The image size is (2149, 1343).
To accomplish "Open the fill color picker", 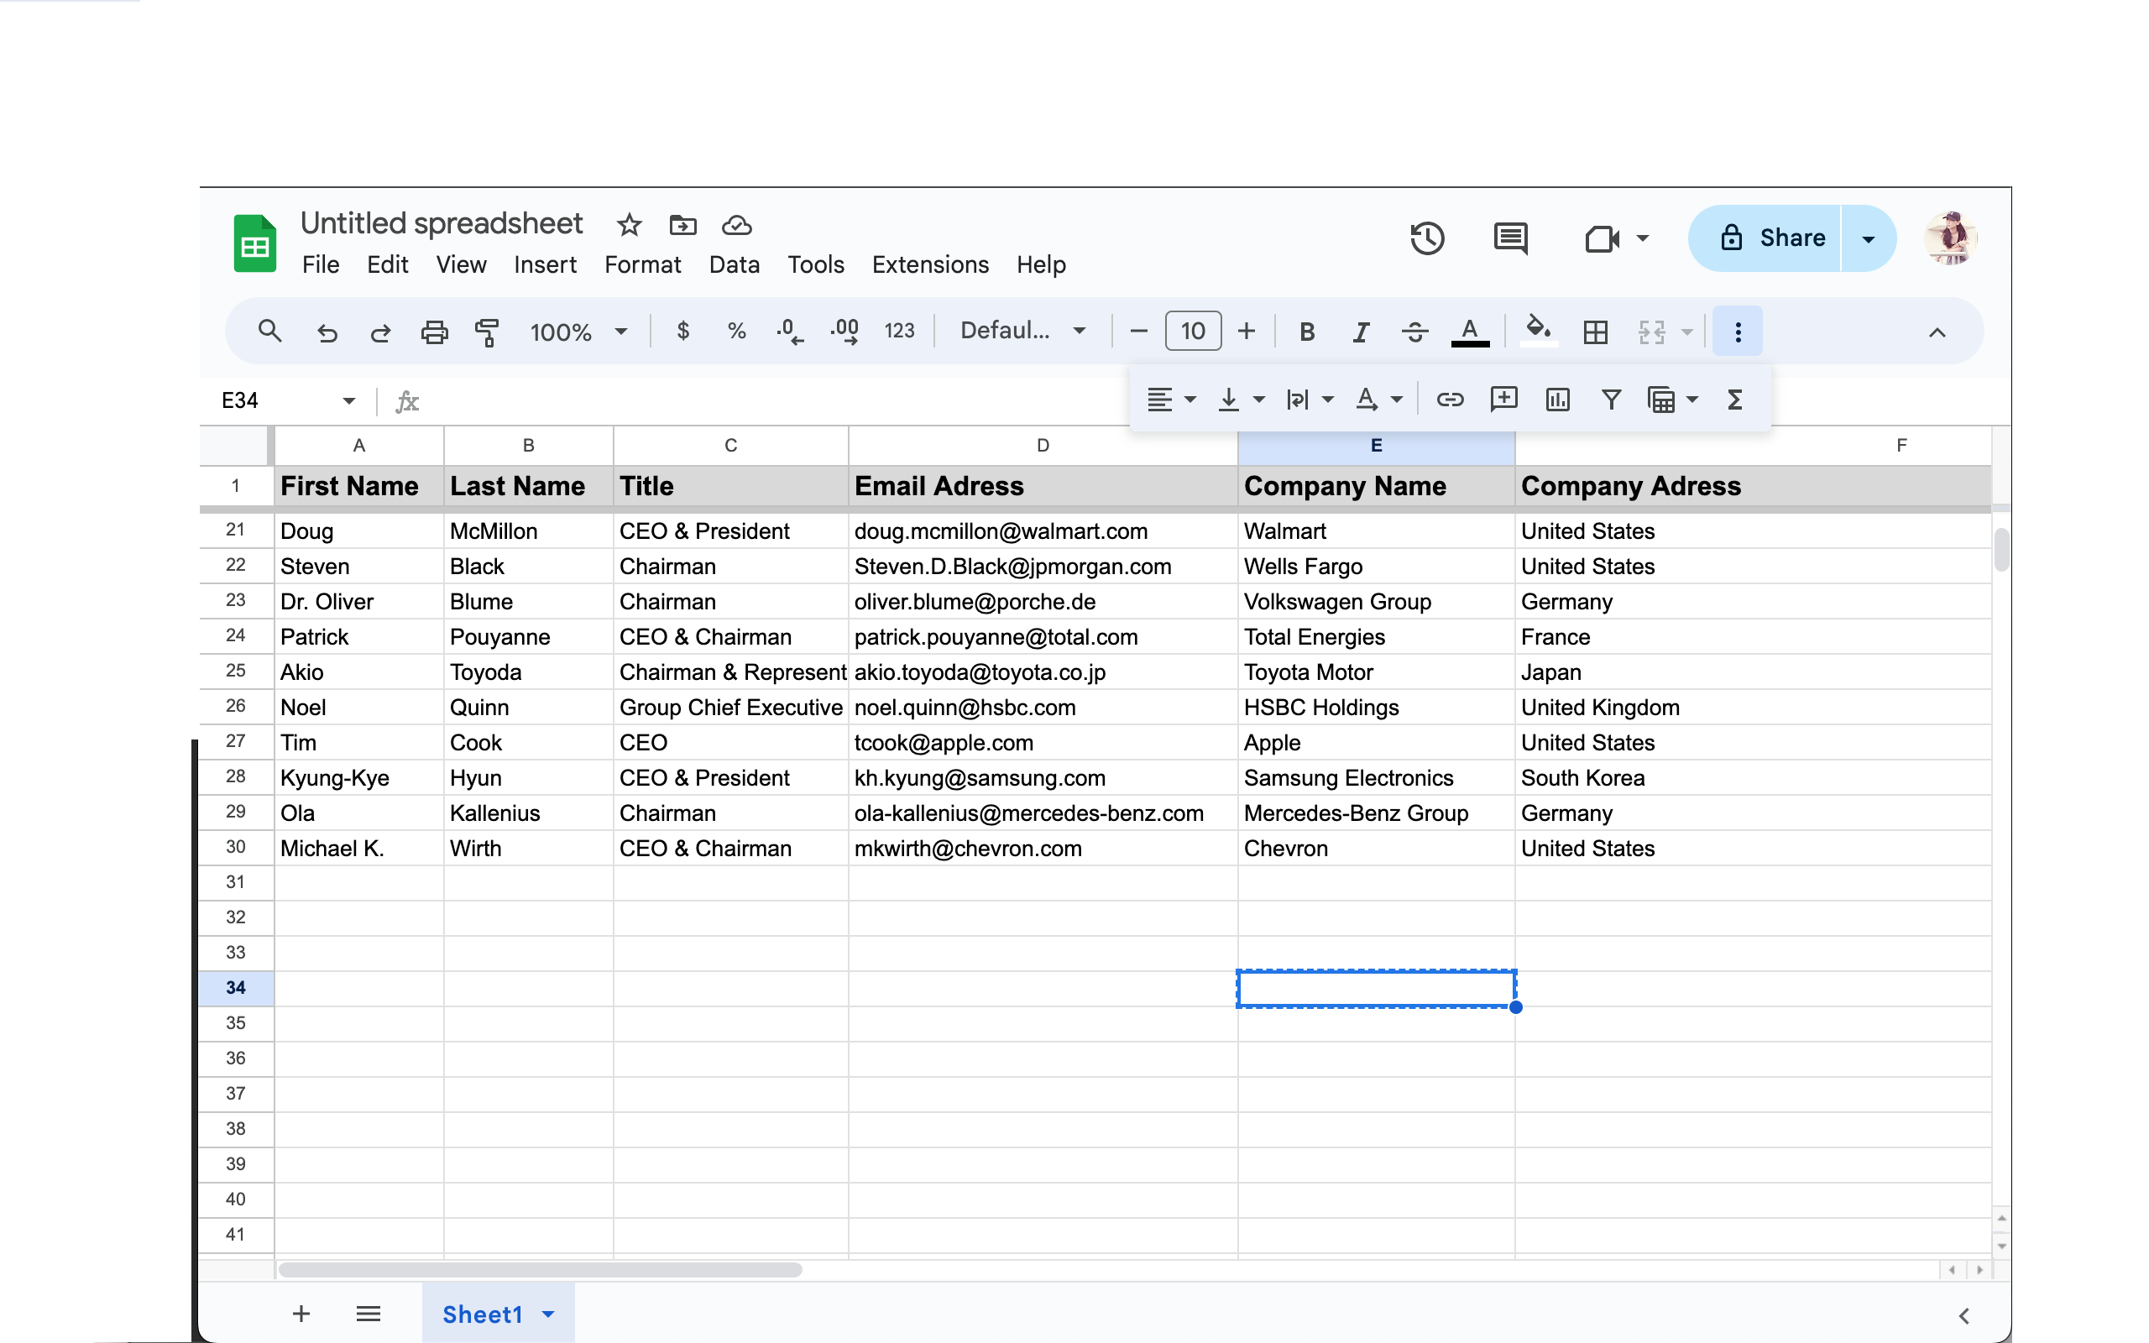I will click(1538, 331).
